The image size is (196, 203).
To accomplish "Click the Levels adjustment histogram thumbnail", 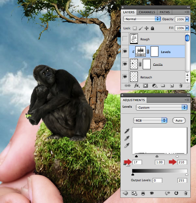I will 140,51.
